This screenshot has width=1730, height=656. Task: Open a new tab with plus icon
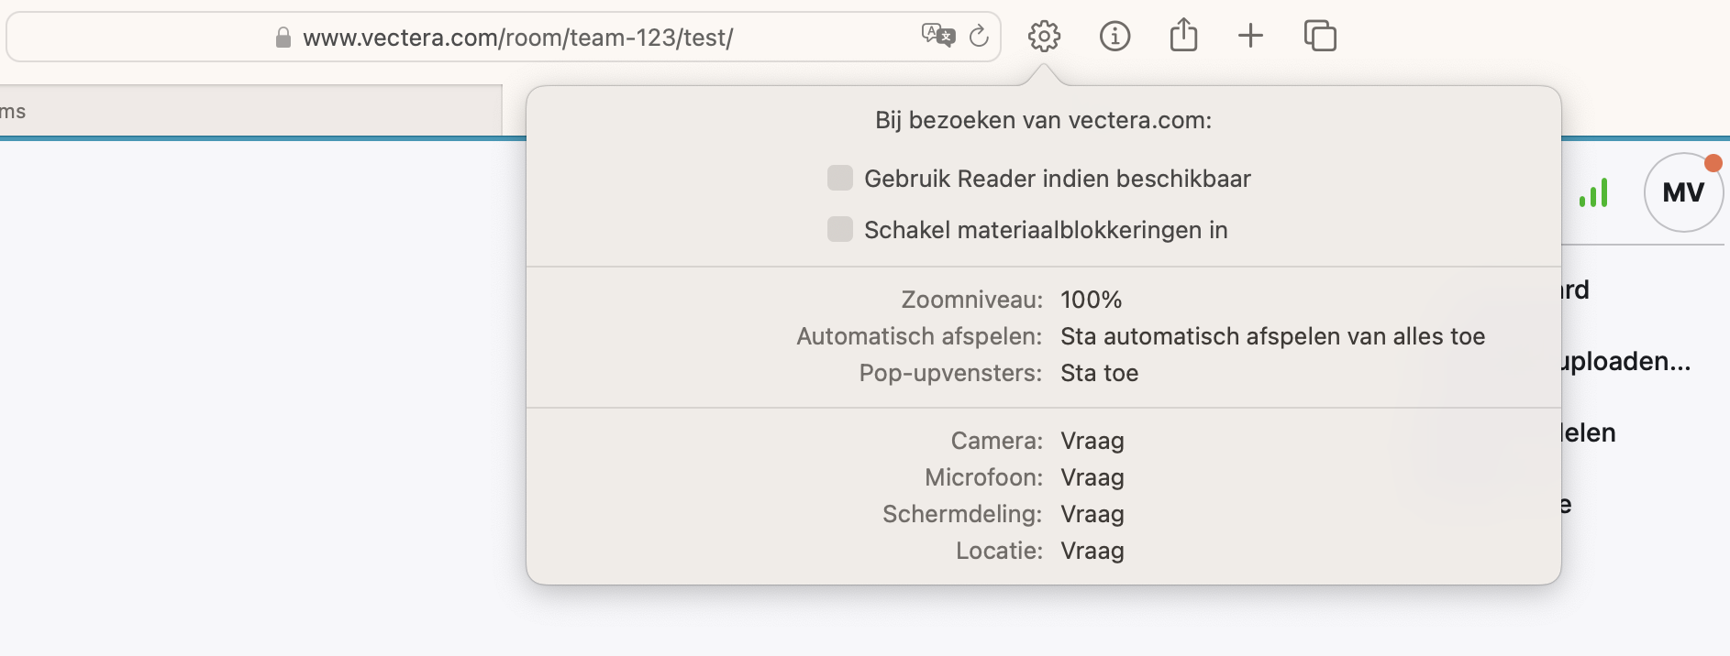click(1250, 37)
